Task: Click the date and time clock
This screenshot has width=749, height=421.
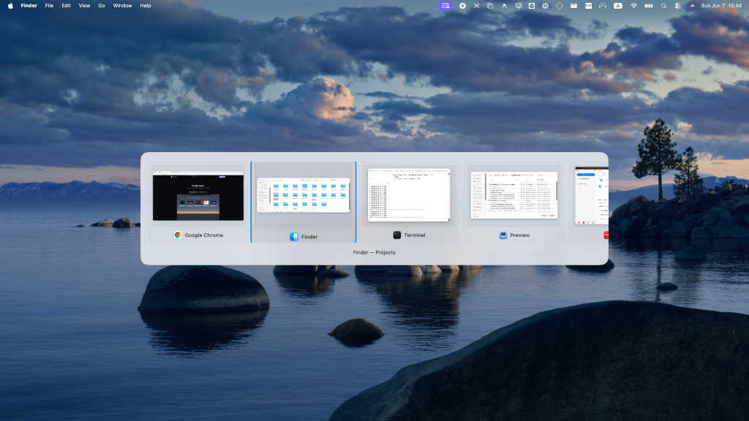Action: pos(721,6)
